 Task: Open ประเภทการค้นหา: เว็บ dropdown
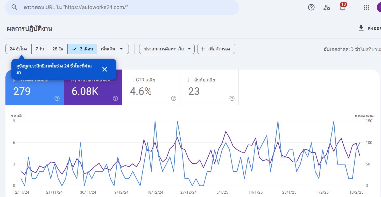tap(167, 49)
